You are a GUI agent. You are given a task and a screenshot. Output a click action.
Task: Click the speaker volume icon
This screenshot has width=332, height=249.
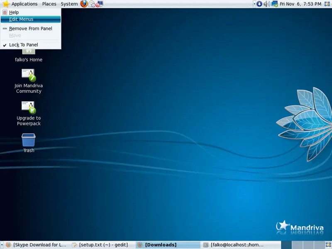[x=267, y=4]
